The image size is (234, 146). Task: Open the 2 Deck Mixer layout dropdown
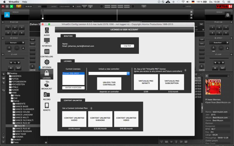coord(73,6)
